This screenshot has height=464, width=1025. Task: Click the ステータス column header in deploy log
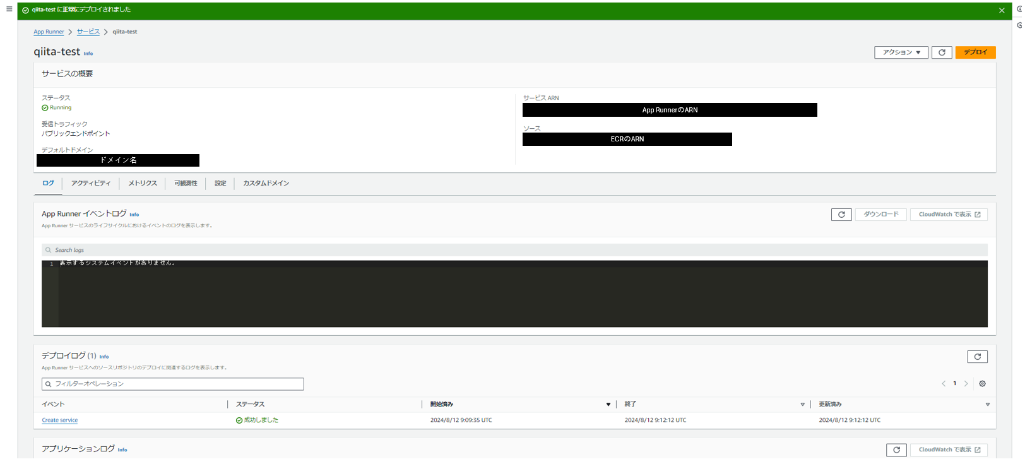pyautogui.click(x=251, y=405)
